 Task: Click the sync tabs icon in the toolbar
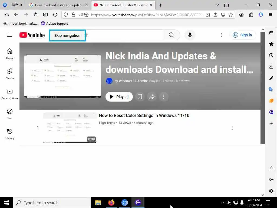coord(36,15)
